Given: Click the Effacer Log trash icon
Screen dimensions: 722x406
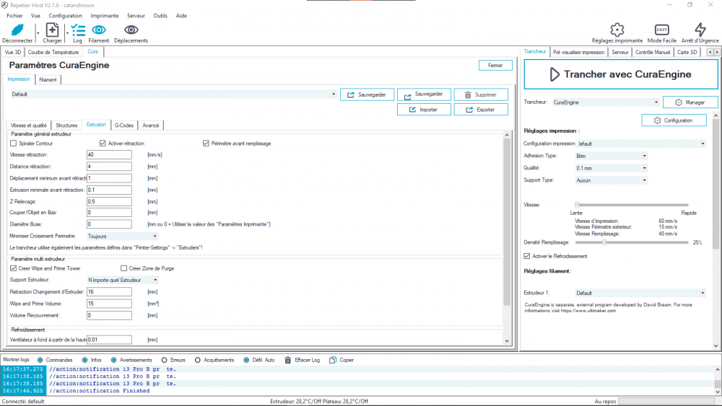Looking at the screenshot, I should click(288, 360).
